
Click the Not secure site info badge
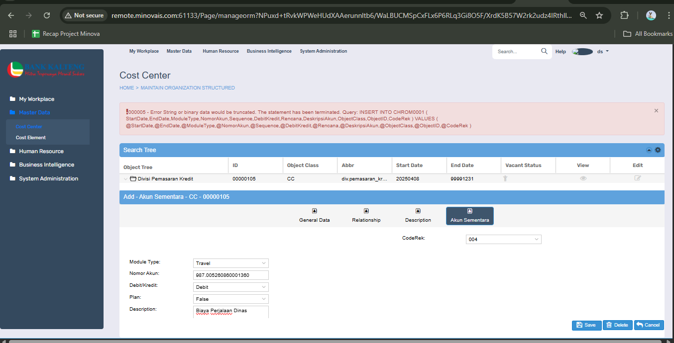(84, 15)
